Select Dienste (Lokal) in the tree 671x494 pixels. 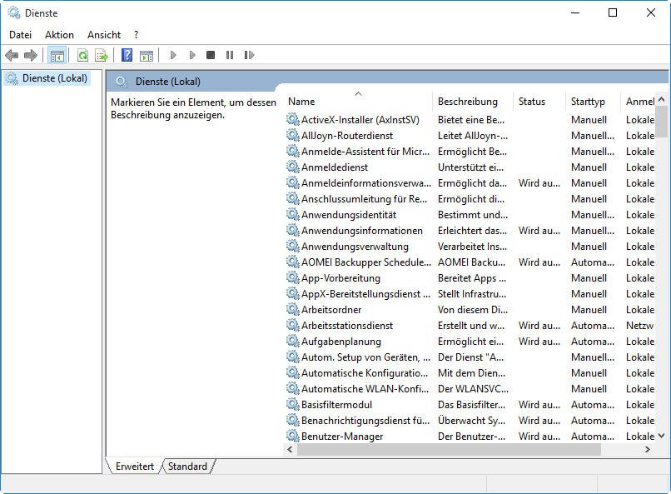52,78
